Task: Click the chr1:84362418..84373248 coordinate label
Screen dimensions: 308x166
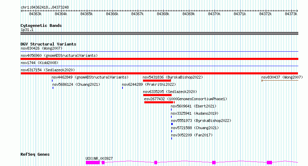Action: 45,8
